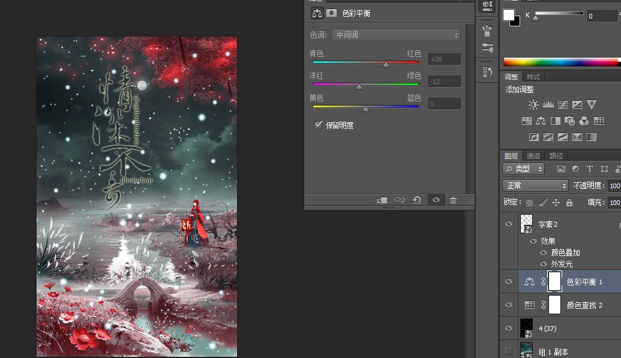The width and height of the screenshot is (621, 358).
Task: Switch to the 通道 Channels tab
Action: [x=533, y=156]
